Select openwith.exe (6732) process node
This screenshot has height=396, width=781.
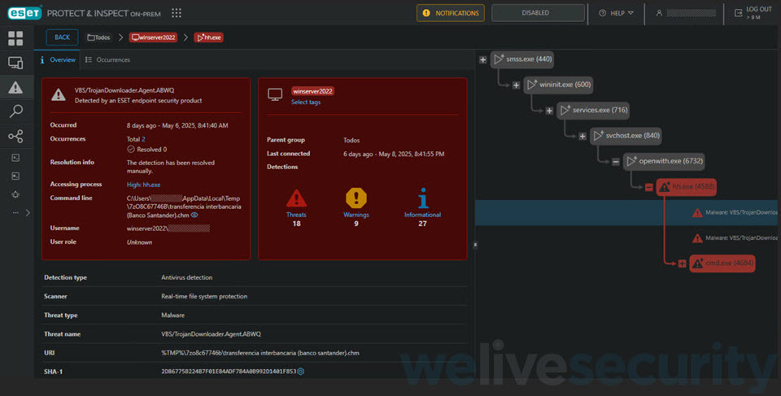tap(664, 161)
